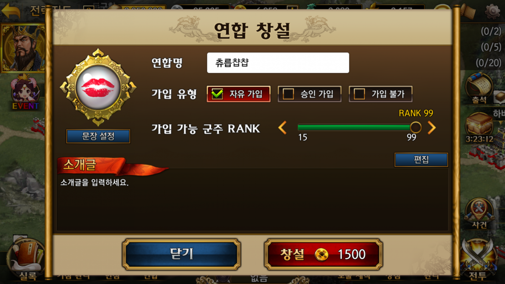Increase rank with the right arrow

432,128
